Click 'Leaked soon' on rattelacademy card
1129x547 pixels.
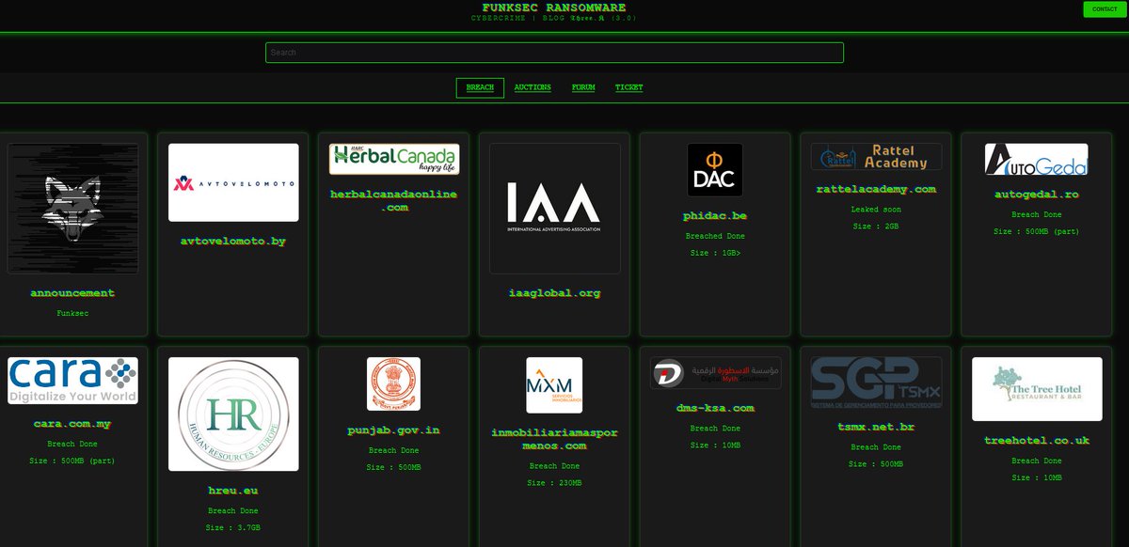pyautogui.click(x=876, y=210)
